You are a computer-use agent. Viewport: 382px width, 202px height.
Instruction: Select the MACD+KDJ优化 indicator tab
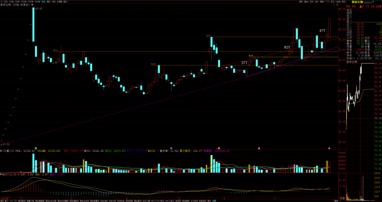pos(157,201)
